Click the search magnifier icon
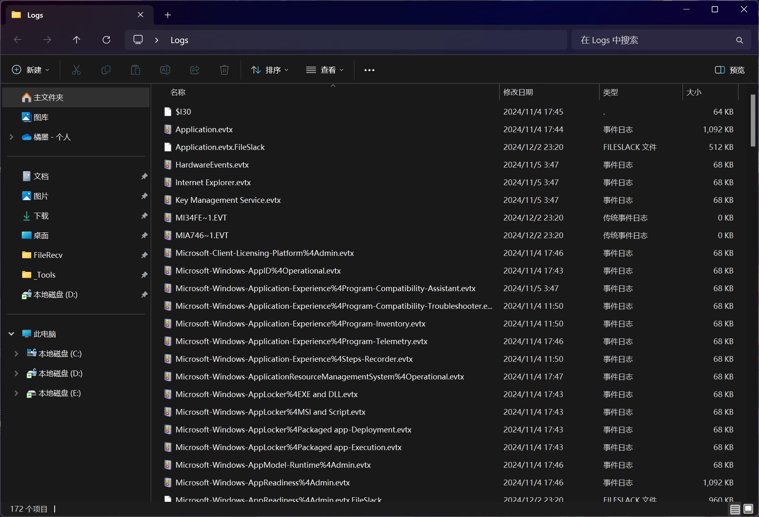This screenshot has width=759, height=517. [740, 40]
